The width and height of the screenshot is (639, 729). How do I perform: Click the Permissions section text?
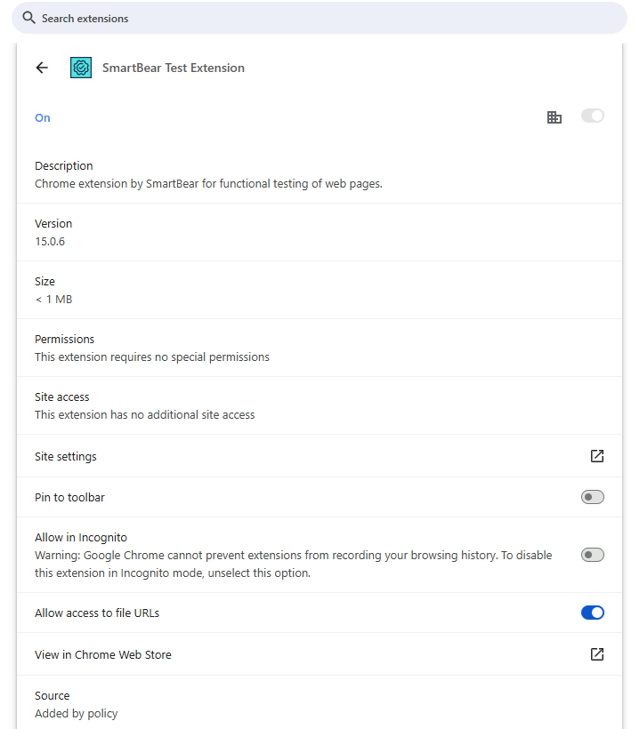[x=152, y=356]
